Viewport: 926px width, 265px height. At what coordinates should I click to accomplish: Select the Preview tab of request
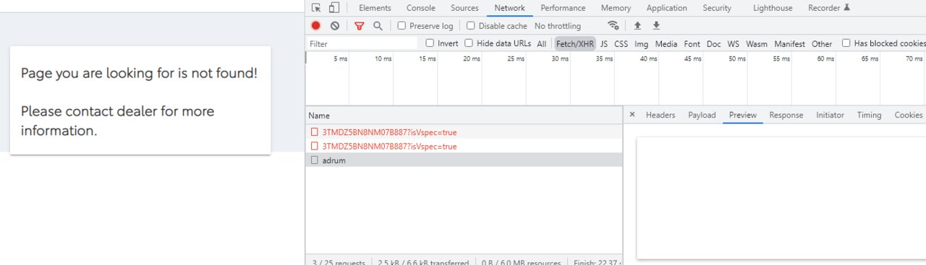pos(743,115)
